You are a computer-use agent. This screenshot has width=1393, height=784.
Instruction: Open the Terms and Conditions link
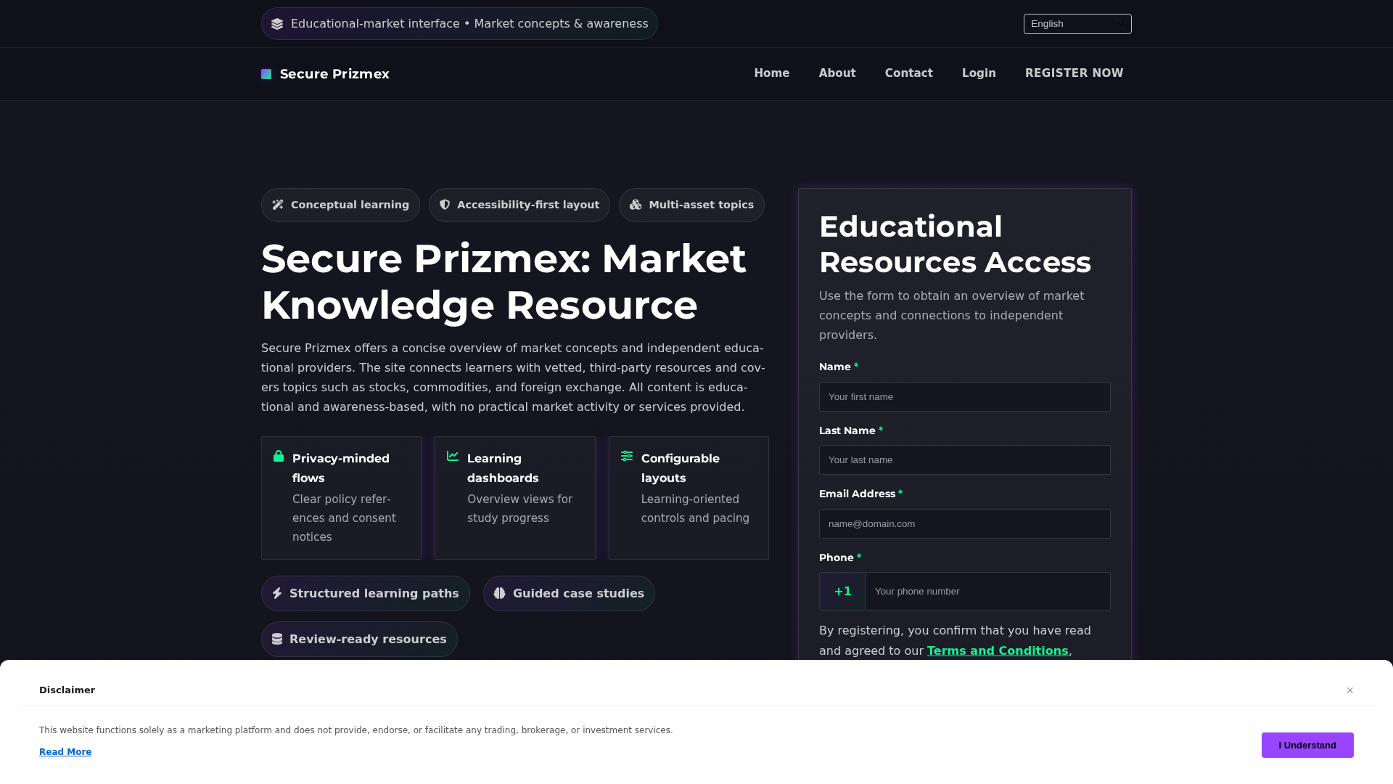pos(998,650)
